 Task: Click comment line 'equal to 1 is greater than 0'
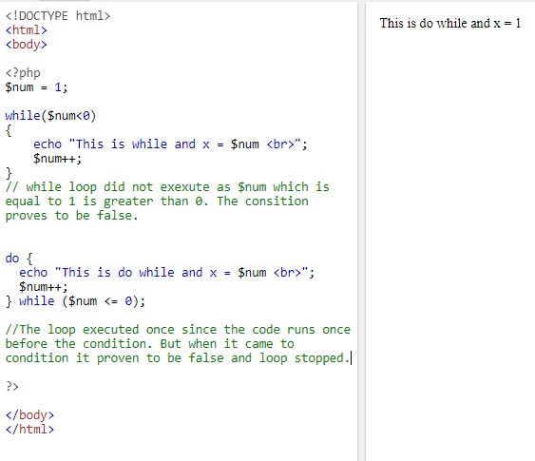tap(157, 202)
